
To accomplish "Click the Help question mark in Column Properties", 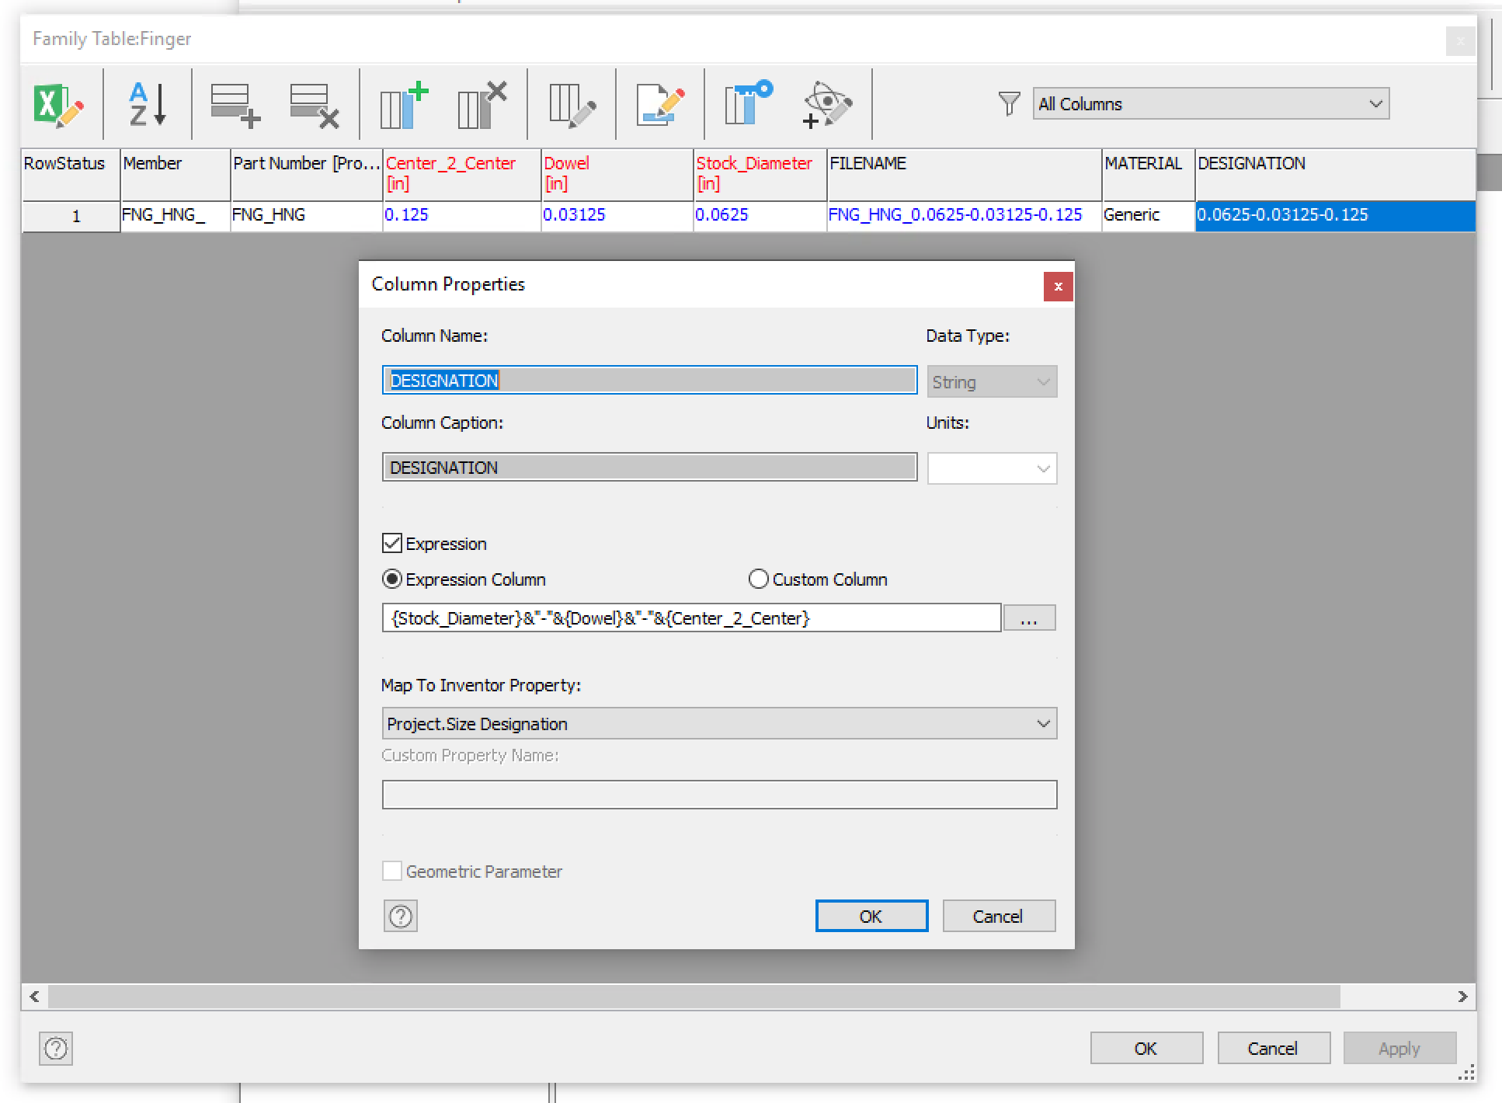I will (x=400, y=917).
